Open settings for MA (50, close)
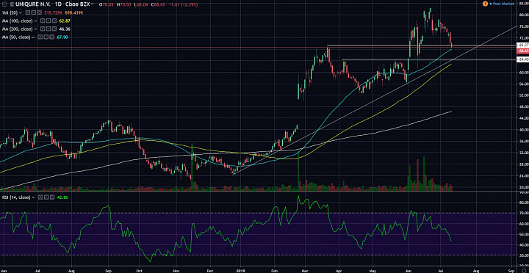This screenshot has height=273, width=529. tap(46, 37)
